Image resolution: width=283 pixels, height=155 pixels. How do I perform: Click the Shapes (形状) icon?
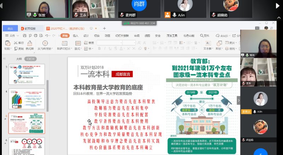pos(219,43)
